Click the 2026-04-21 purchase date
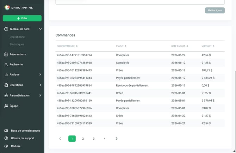The height and width of the screenshot is (153, 236). coord(178,123)
